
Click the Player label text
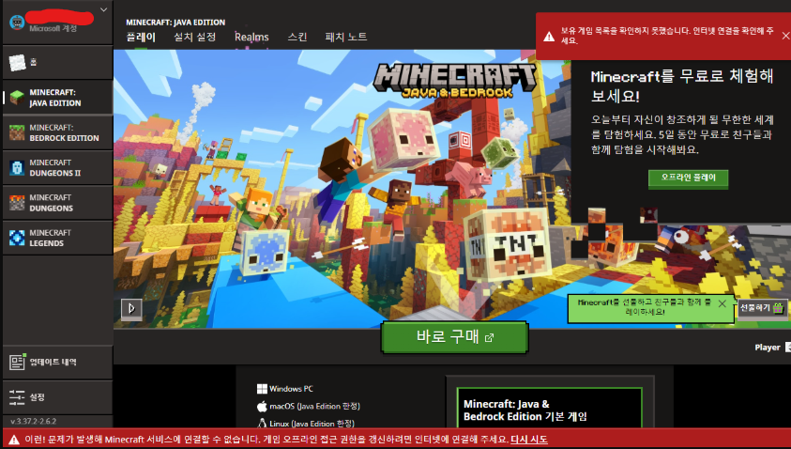(768, 348)
